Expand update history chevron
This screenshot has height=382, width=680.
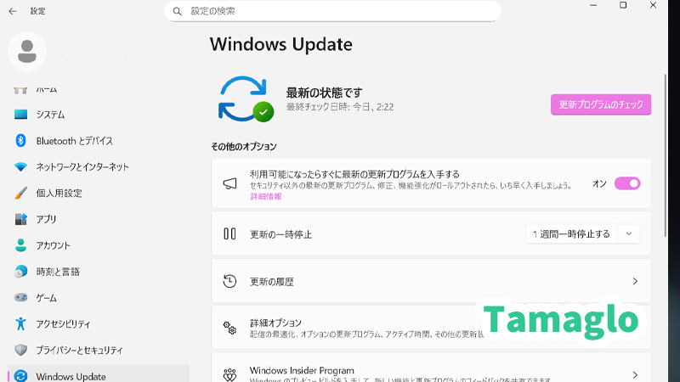[635, 282]
